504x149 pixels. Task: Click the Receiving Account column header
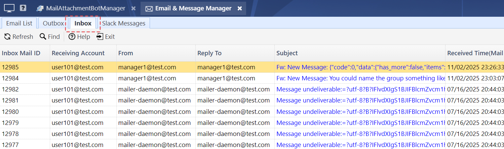(78, 53)
